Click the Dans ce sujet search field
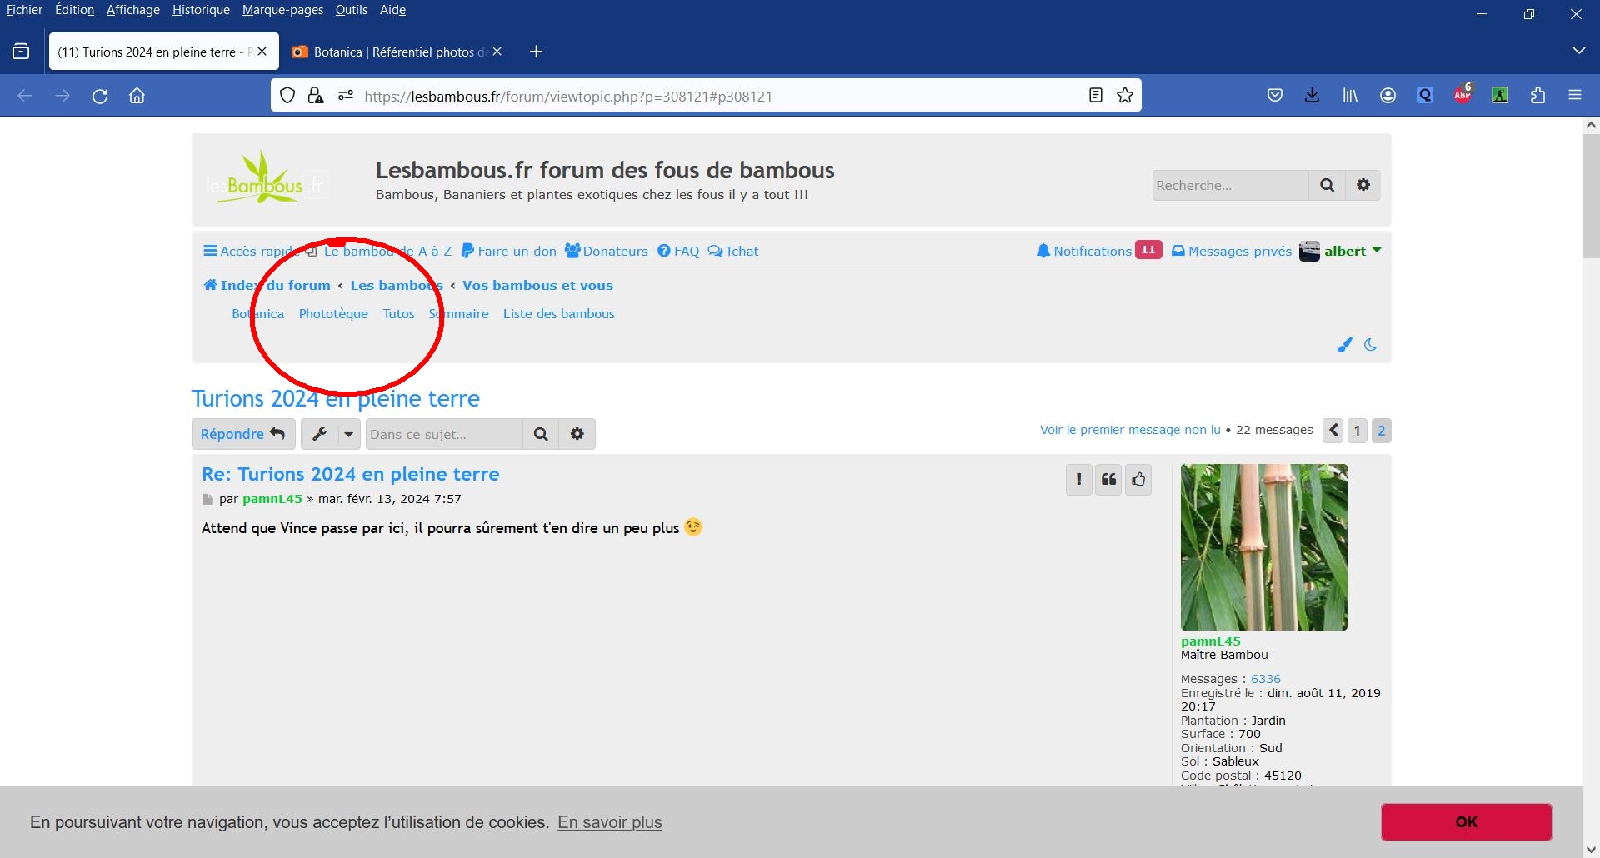Screen dimensions: 1600x858 pos(444,434)
